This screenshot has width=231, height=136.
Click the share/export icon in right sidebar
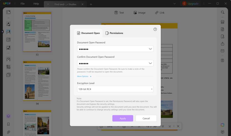point(223,44)
